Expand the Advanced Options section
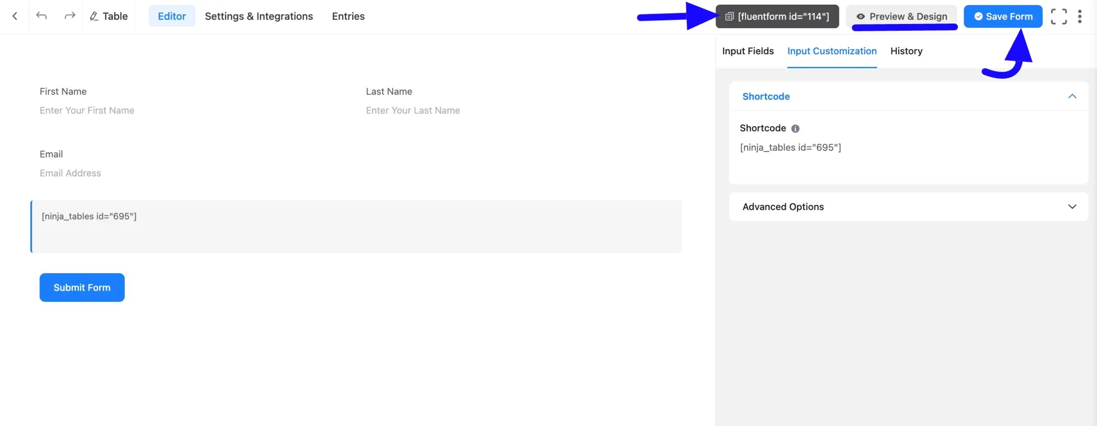1097x426 pixels. click(x=908, y=207)
